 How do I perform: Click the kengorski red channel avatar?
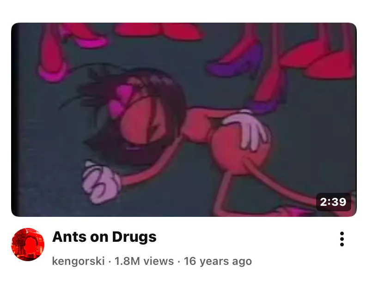click(28, 244)
